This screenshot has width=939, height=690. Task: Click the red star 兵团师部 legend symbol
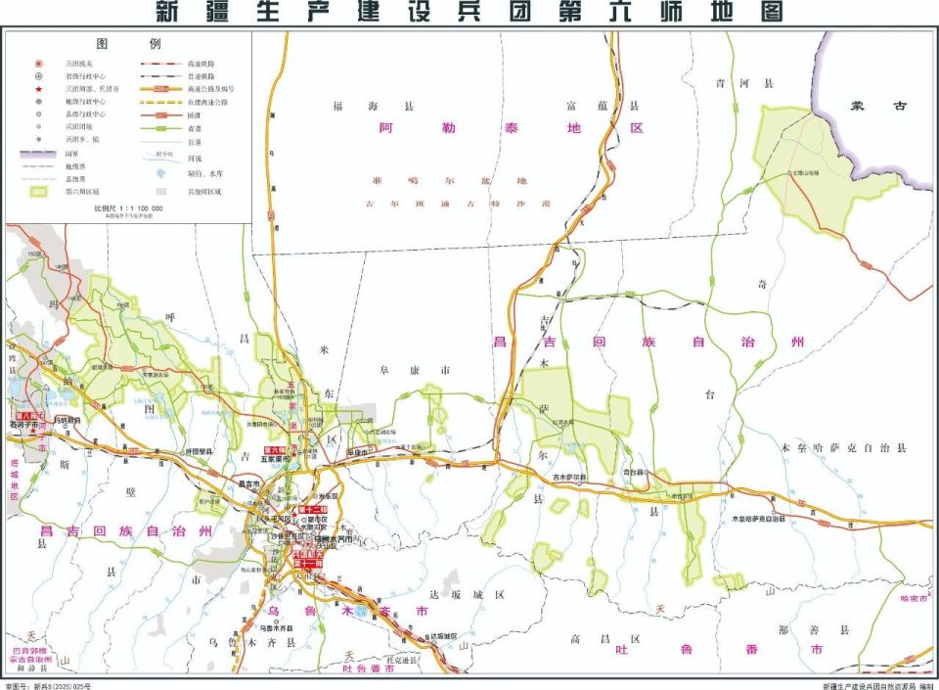(39, 89)
